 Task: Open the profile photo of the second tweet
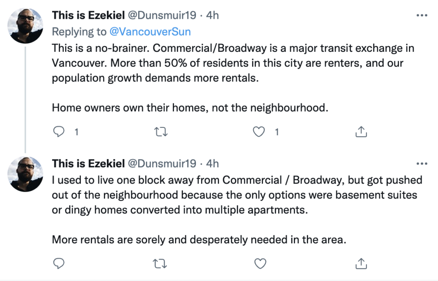pos(25,174)
